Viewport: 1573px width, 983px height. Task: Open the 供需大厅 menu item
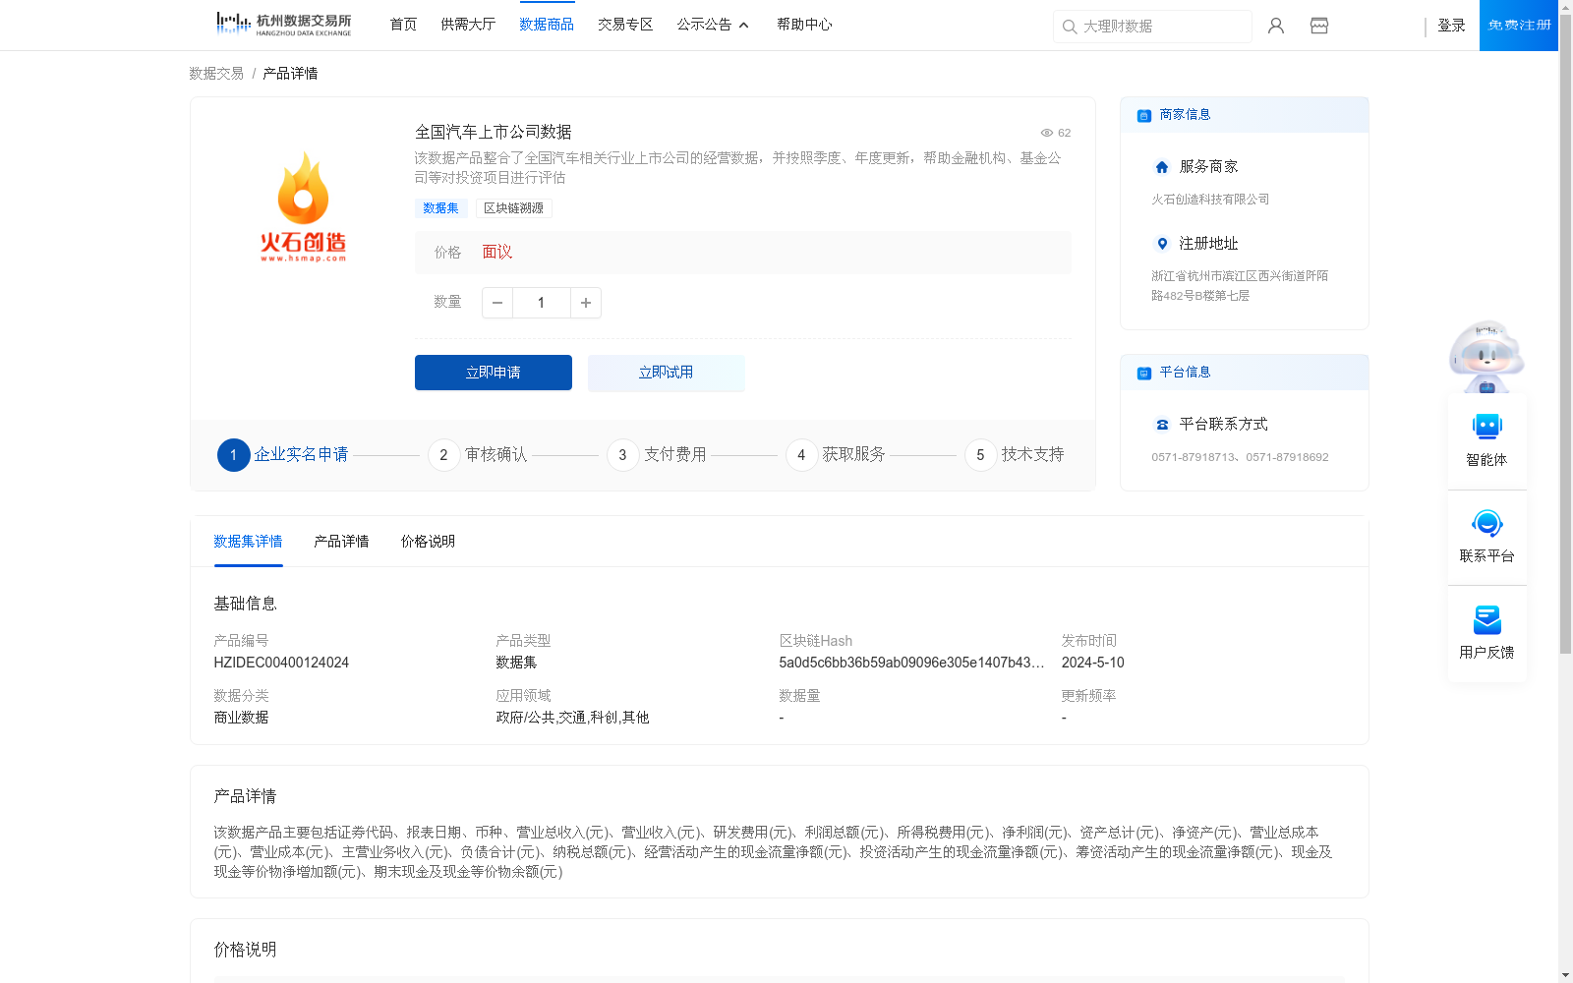[468, 25]
